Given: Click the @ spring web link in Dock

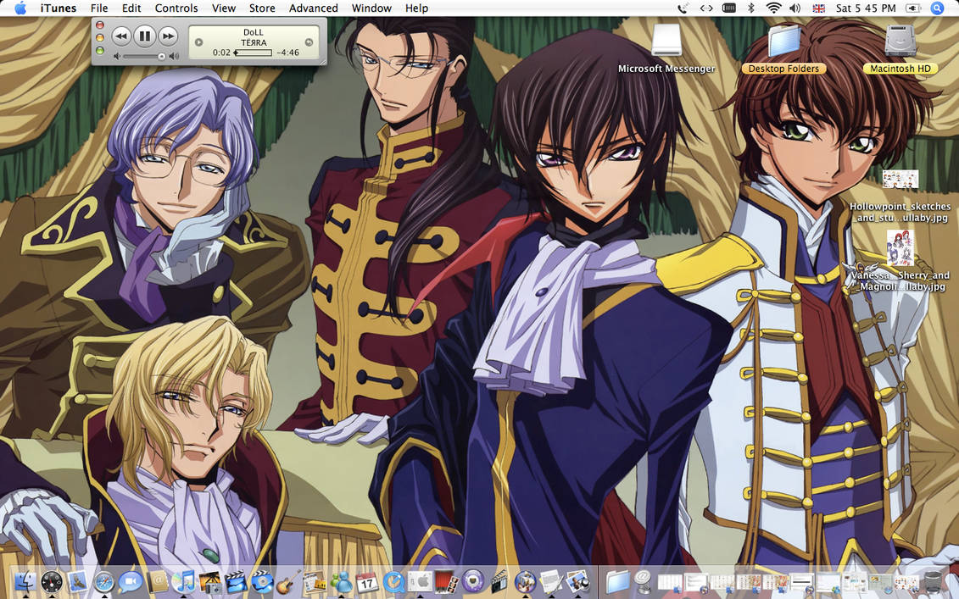Looking at the screenshot, I should 642,580.
